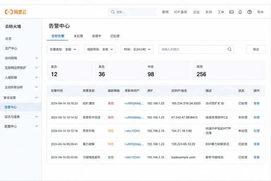Screen dimensions: 271x181
Task: Click 处理 for 异常外联 alert
Action: click(257, 131)
